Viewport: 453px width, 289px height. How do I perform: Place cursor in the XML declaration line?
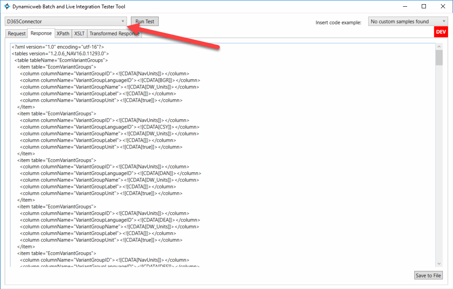point(58,47)
